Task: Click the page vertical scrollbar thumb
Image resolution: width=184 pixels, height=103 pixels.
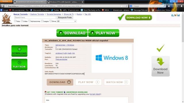Action: click(183, 28)
